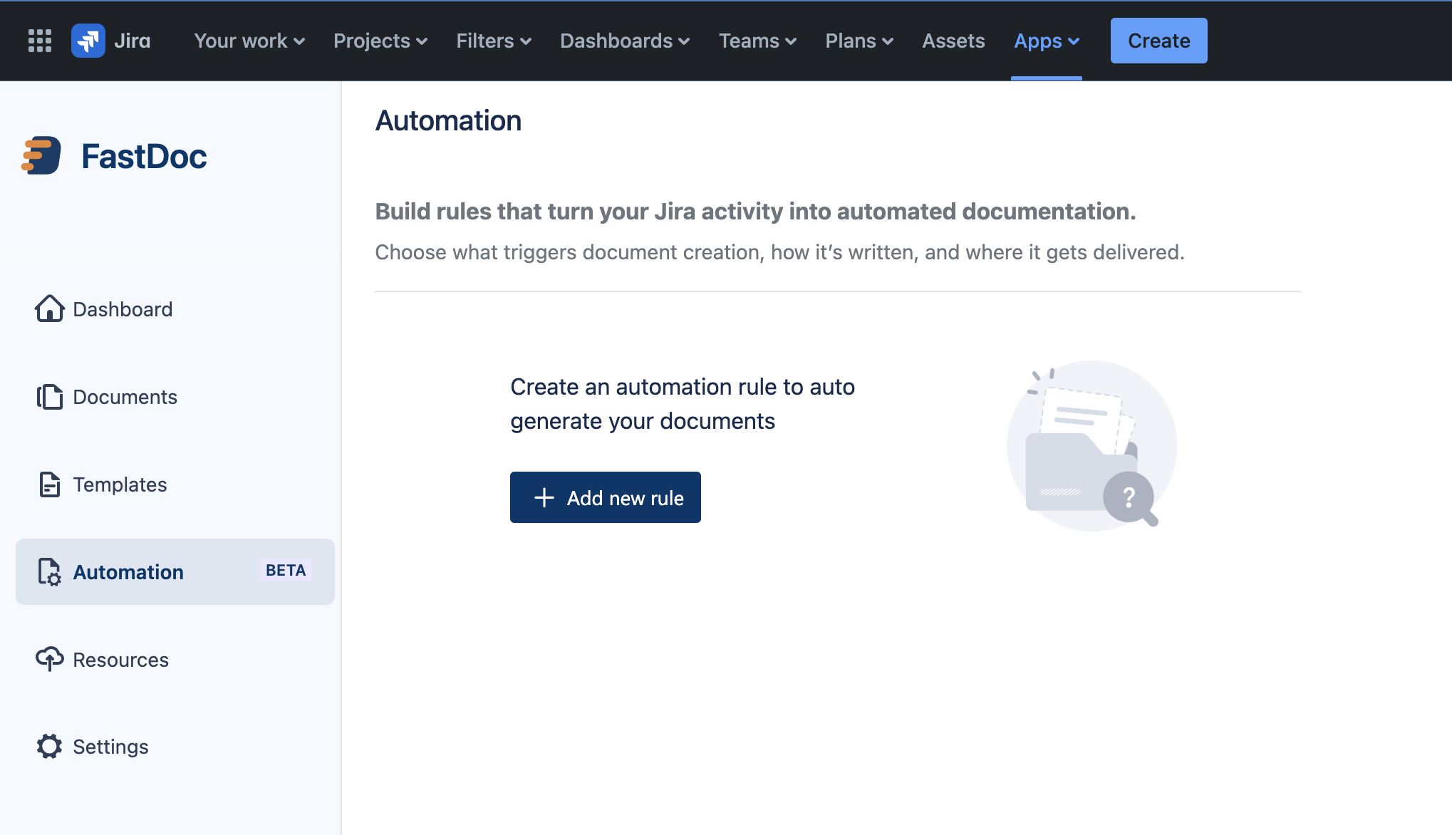
Task: Click the Add new rule button
Action: (606, 497)
